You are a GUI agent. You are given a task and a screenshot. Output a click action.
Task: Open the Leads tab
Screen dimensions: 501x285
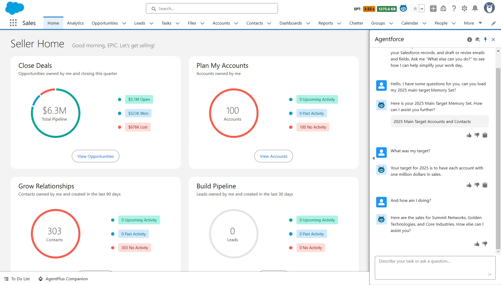[140, 23]
